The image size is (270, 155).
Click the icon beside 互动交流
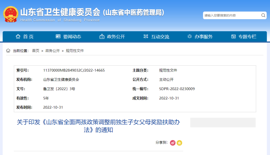pos(146,37)
